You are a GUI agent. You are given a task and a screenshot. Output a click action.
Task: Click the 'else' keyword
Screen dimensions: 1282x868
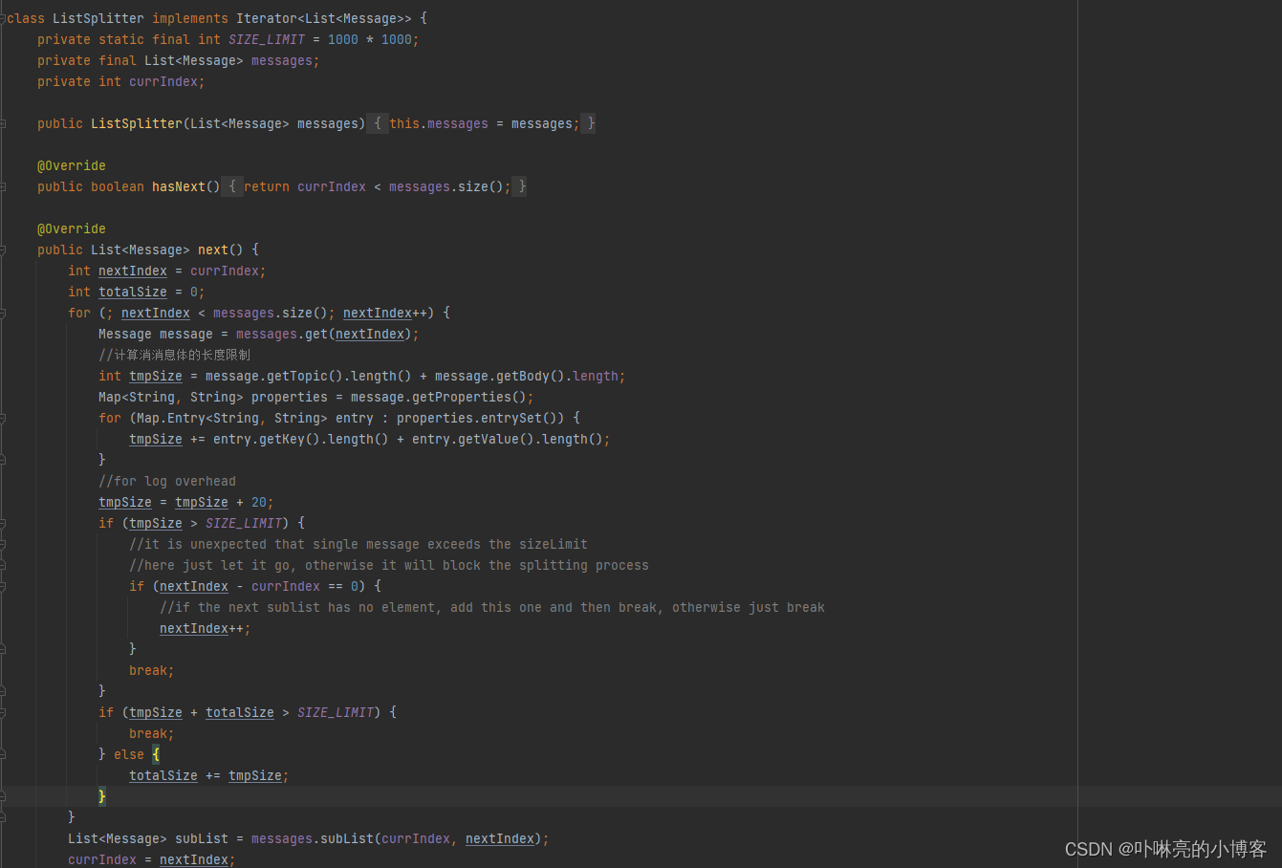(x=129, y=754)
